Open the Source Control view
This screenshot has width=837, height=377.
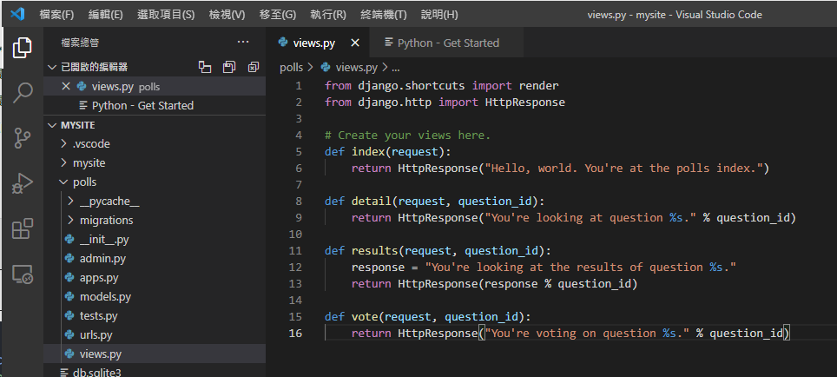22,138
